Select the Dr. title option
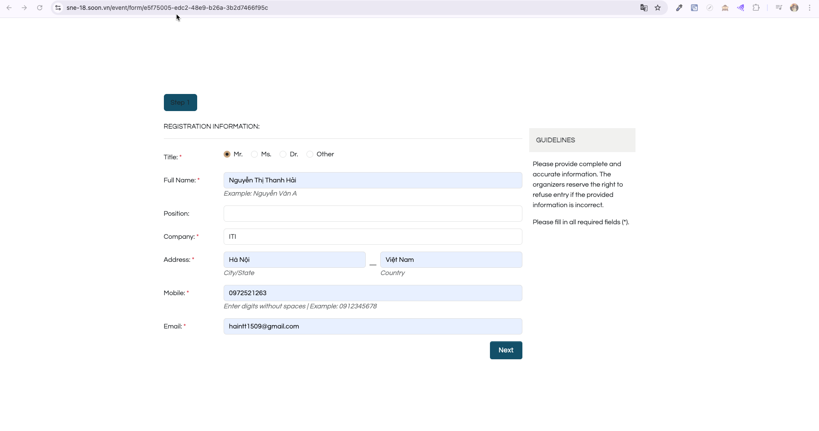The width and height of the screenshot is (819, 431). click(x=283, y=154)
